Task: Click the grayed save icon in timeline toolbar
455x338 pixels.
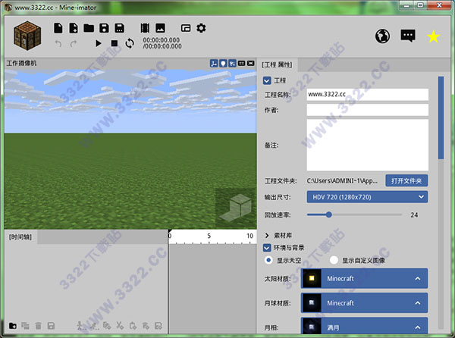Action: click(x=51, y=326)
